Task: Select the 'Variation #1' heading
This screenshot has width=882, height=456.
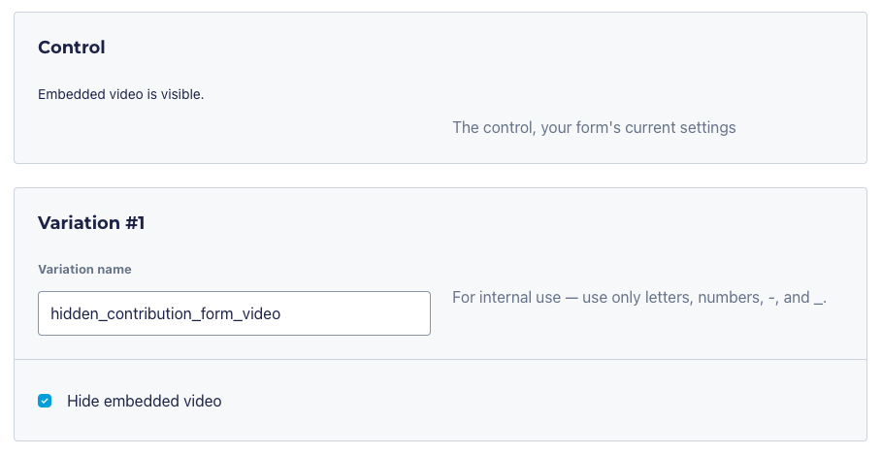Action: tap(90, 223)
